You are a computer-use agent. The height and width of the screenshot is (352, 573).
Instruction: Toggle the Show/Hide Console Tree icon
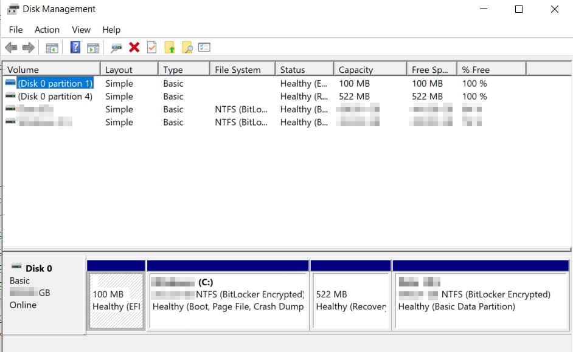52,47
